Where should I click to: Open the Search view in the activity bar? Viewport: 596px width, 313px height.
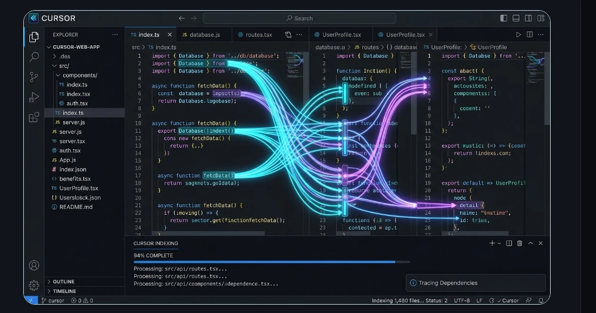click(34, 57)
